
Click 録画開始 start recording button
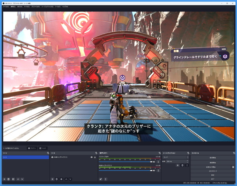pyautogui.click(x=213, y=163)
